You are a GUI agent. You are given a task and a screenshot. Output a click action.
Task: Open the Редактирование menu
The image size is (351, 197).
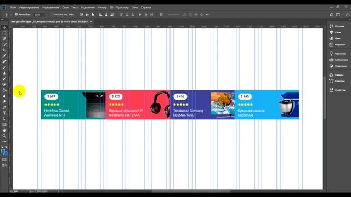(x=29, y=7)
